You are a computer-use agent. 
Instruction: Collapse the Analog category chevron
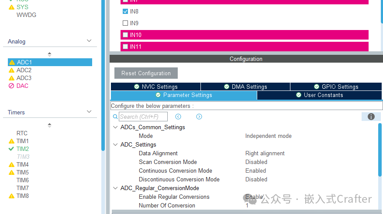pos(89,41)
